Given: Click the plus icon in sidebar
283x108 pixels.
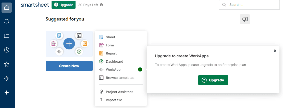Looking at the screenshot, I should pos(7,93).
